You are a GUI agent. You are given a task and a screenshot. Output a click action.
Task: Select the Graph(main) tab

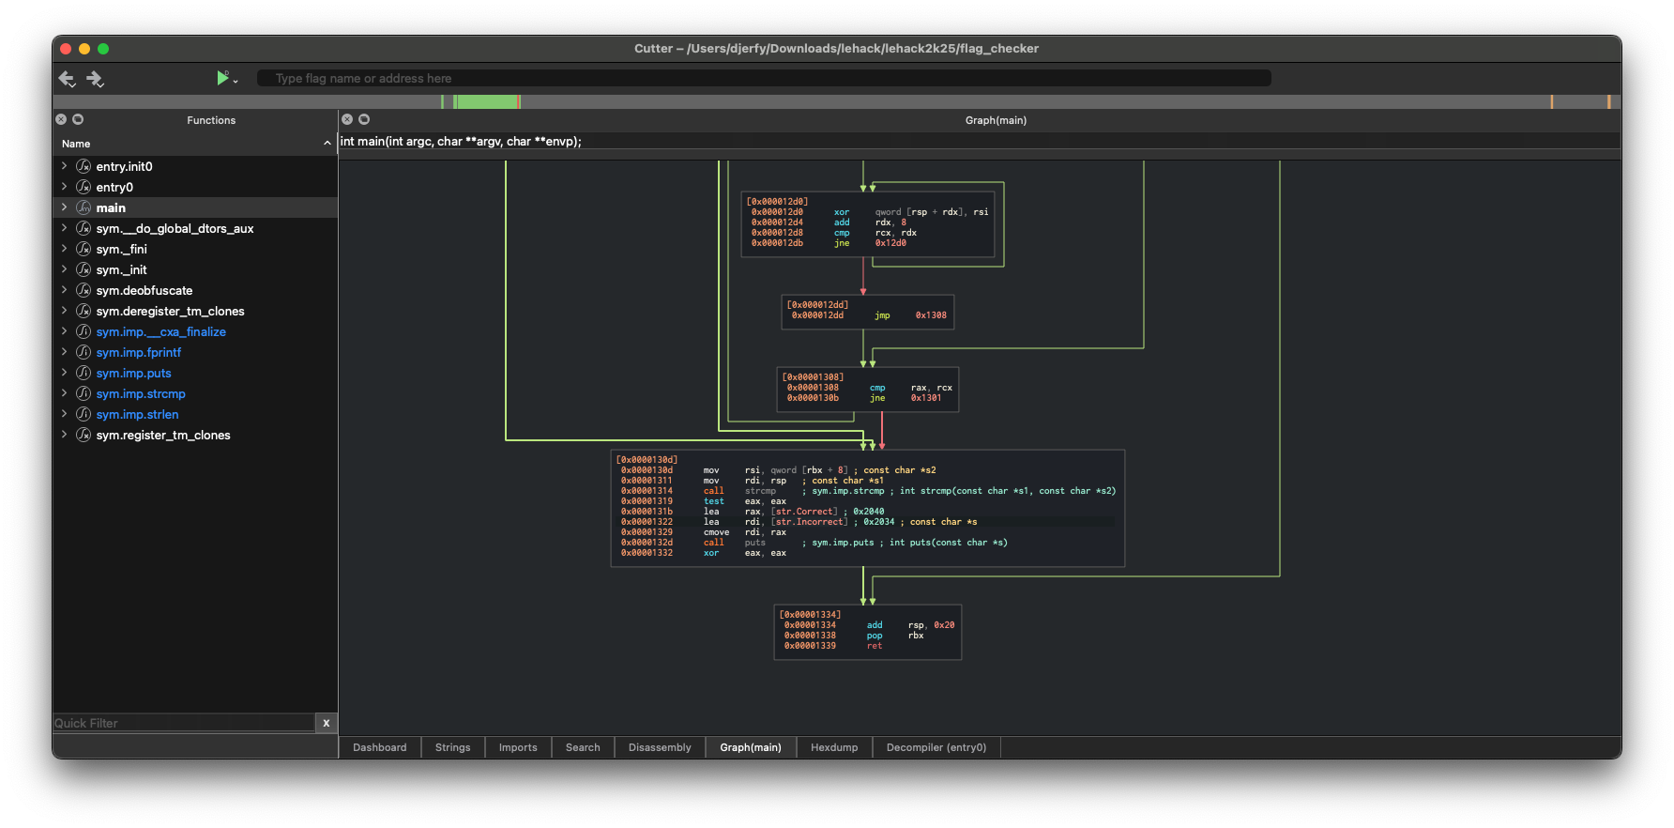[x=751, y=747]
